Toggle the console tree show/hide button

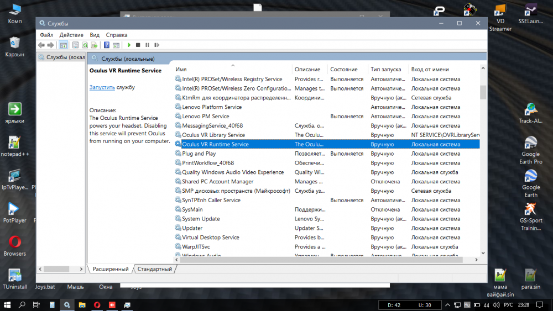click(x=64, y=45)
